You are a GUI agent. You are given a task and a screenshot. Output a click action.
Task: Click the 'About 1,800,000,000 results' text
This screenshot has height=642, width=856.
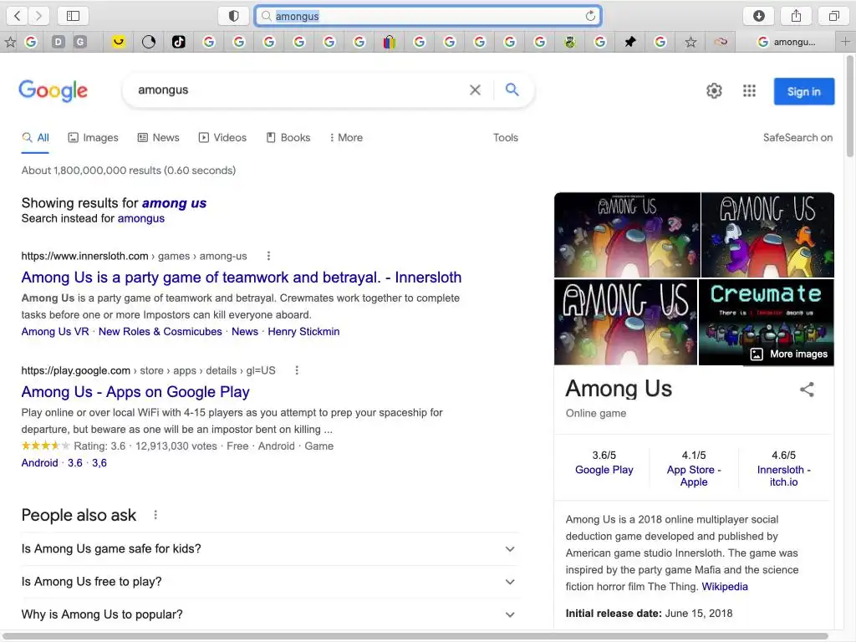click(x=128, y=171)
